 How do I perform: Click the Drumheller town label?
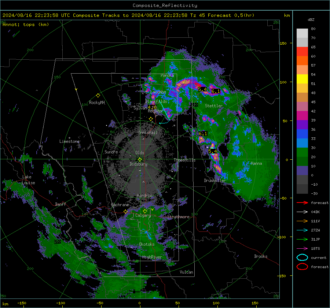[215, 181]
